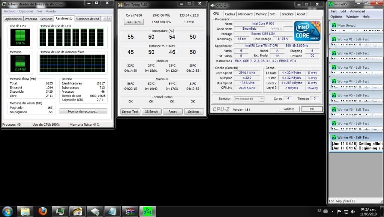Click the Worker #7 Self-Test window icon

[x=334, y=124]
